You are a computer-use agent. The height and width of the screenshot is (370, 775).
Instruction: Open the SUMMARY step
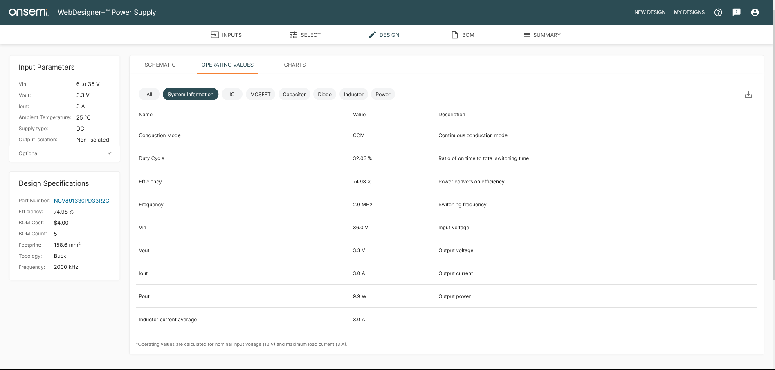541,35
